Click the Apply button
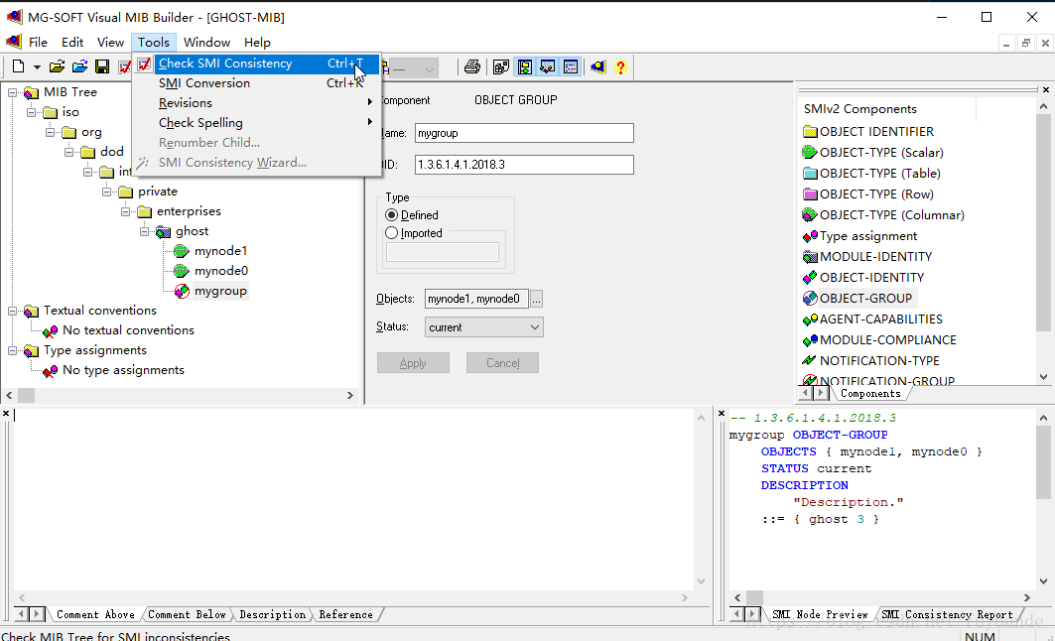Image resolution: width=1055 pixels, height=641 pixels. tap(413, 362)
